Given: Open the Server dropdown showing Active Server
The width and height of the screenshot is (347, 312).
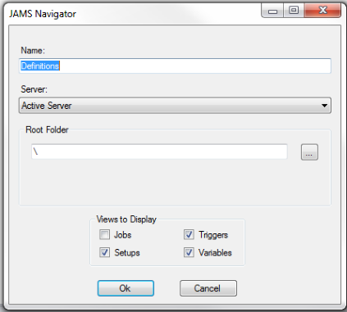Looking at the screenshot, I should tap(175, 106).
